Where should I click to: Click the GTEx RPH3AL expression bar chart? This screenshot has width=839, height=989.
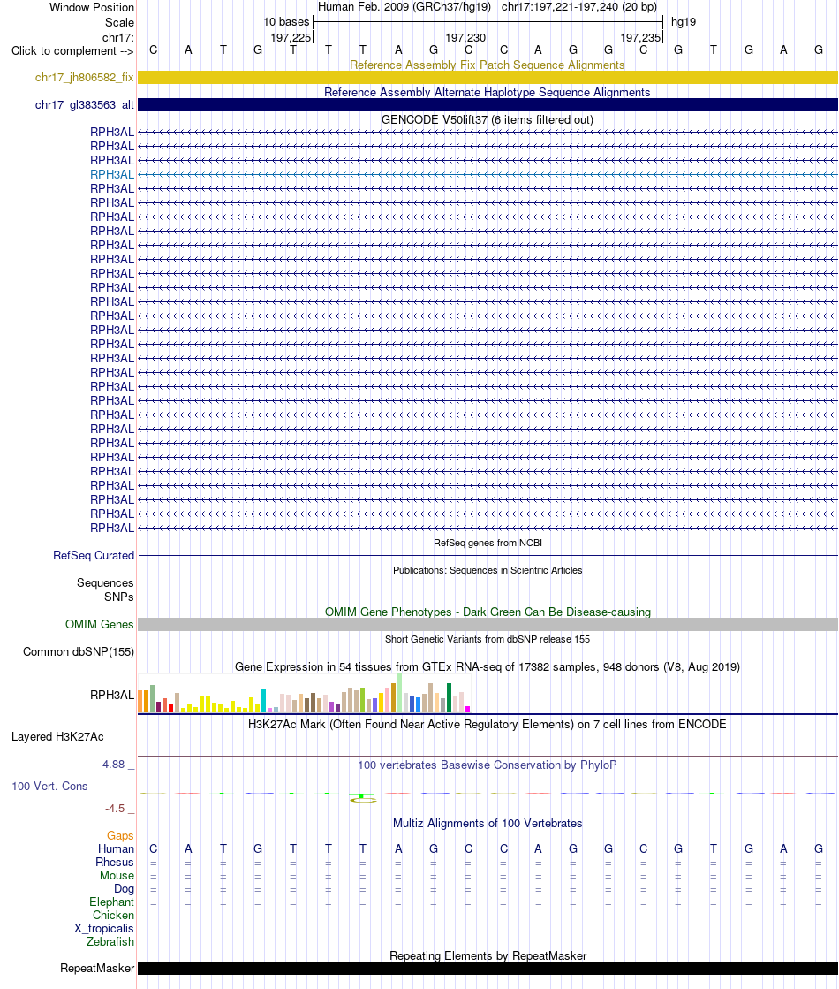tap(304, 694)
